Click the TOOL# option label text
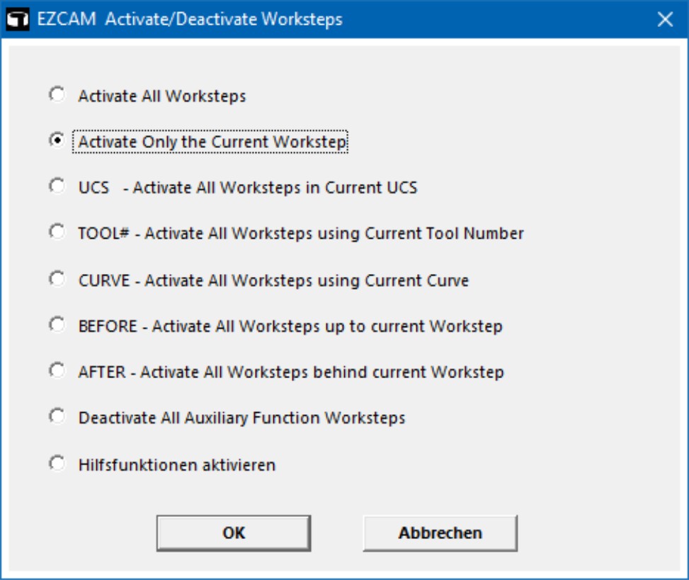This screenshot has height=580, width=689. pos(301,233)
